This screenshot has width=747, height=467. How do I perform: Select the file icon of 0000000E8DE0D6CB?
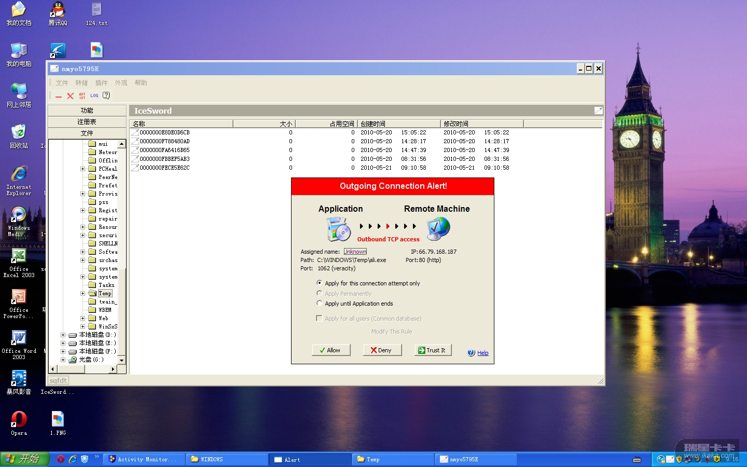(135, 132)
